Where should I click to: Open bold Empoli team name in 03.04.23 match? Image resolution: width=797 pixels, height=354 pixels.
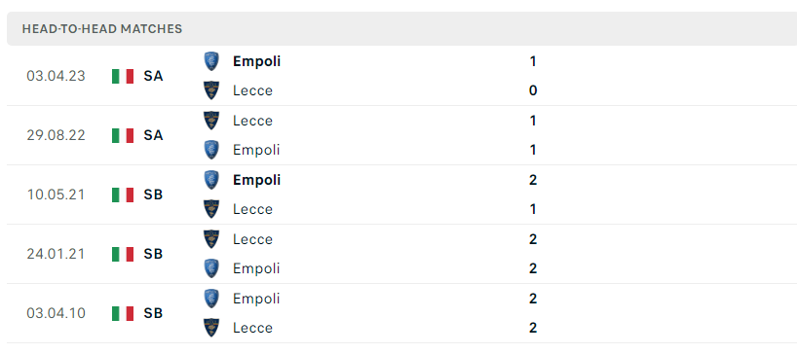point(256,62)
